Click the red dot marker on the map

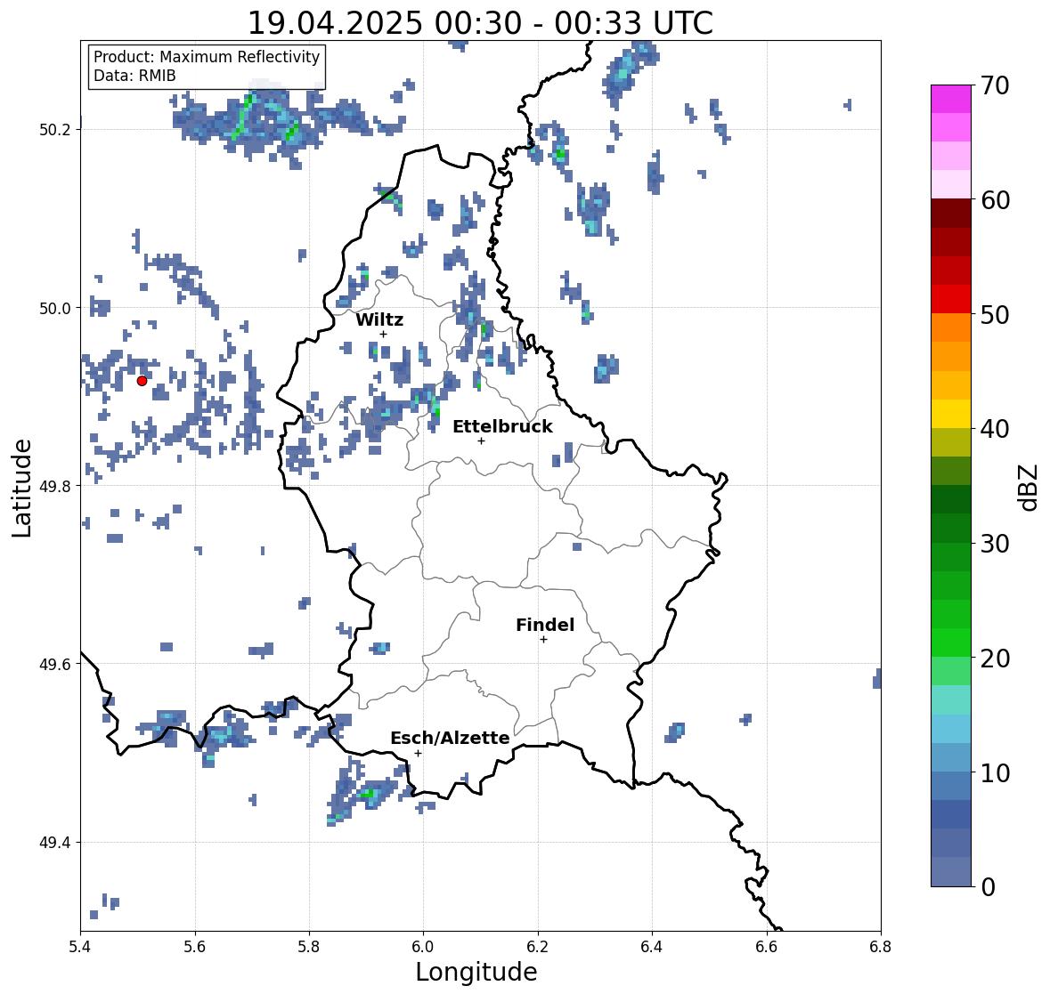pos(142,381)
